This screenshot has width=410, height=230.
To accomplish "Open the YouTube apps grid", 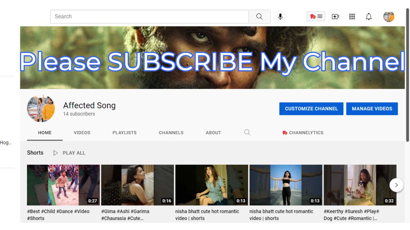I will pyautogui.click(x=352, y=16).
